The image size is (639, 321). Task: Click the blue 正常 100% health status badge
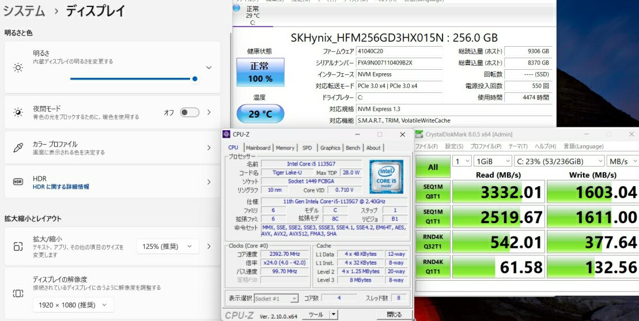[x=260, y=72]
